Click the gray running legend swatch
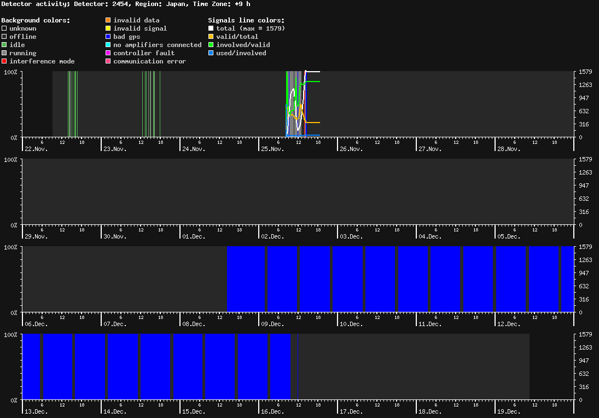The width and height of the screenshot is (599, 418). click(4, 53)
